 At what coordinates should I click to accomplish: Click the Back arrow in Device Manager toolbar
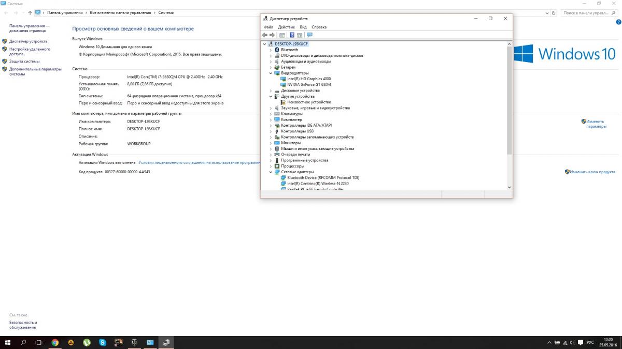(265, 35)
